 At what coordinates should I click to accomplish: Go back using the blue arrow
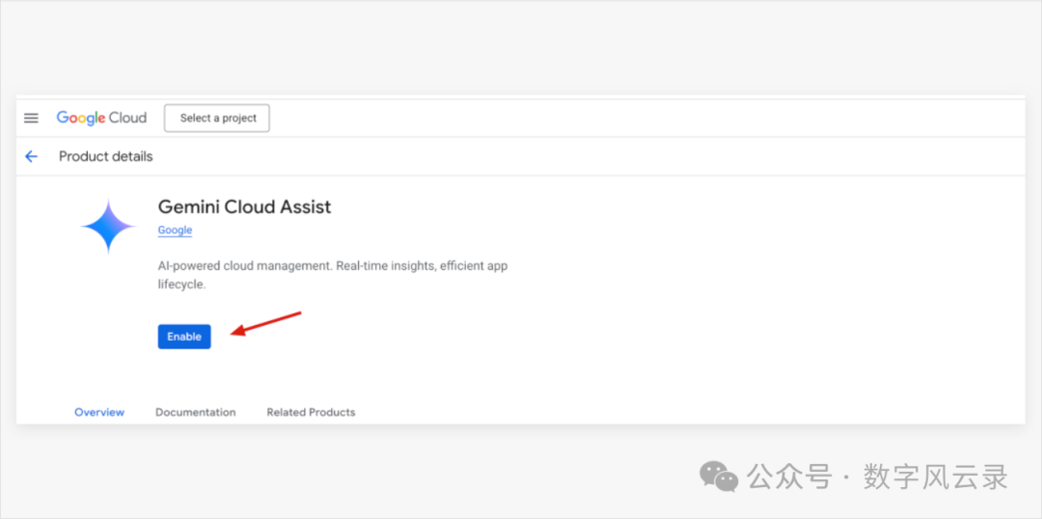click(x=31, y=157)
